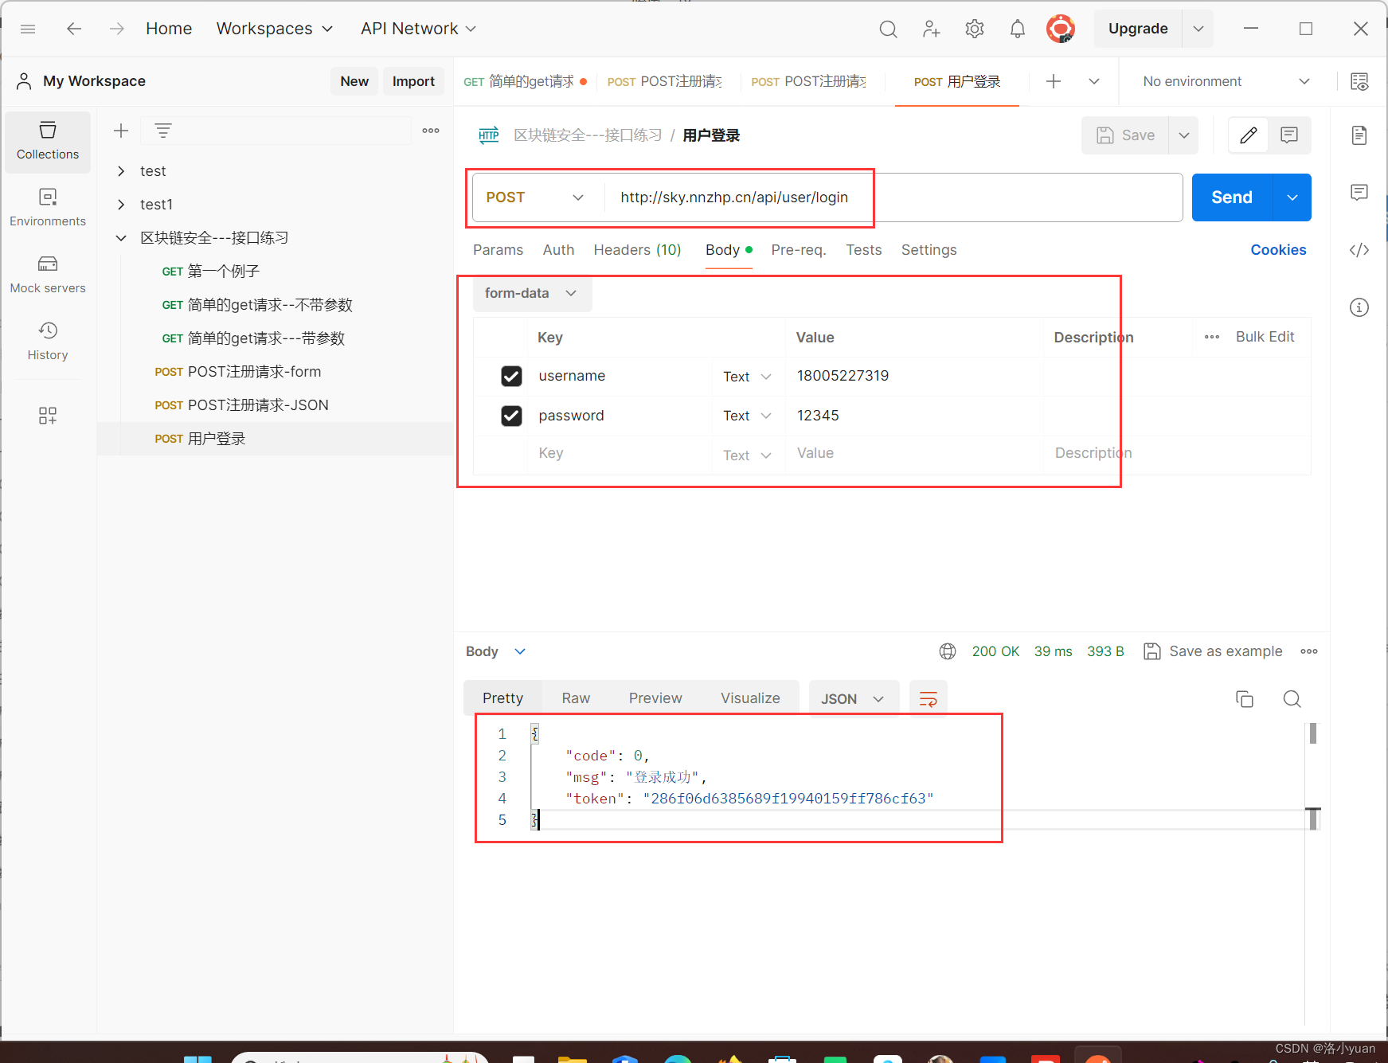Screen dimensions: 1388x1063
Task: Create new collection with plus icon
Action: [x=121, y=131]
